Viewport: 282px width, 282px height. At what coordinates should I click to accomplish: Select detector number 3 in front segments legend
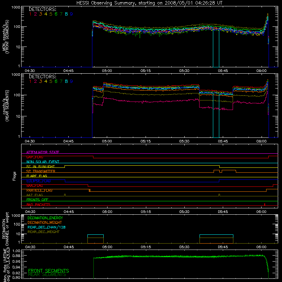[41, 14]
